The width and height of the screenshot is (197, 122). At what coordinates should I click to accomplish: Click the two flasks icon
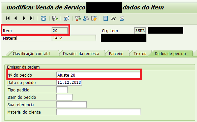[86, 18]
